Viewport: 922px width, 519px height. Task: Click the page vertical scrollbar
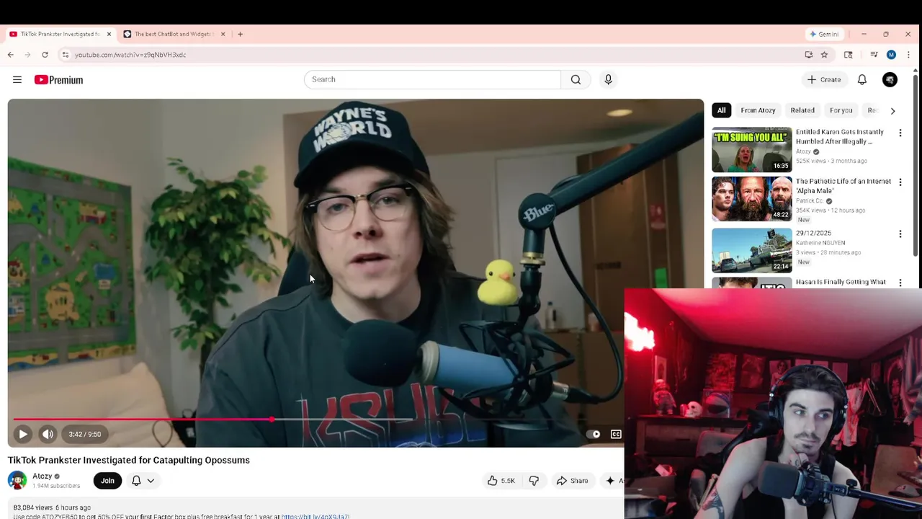pyautogui.click(x=916, y=164)
